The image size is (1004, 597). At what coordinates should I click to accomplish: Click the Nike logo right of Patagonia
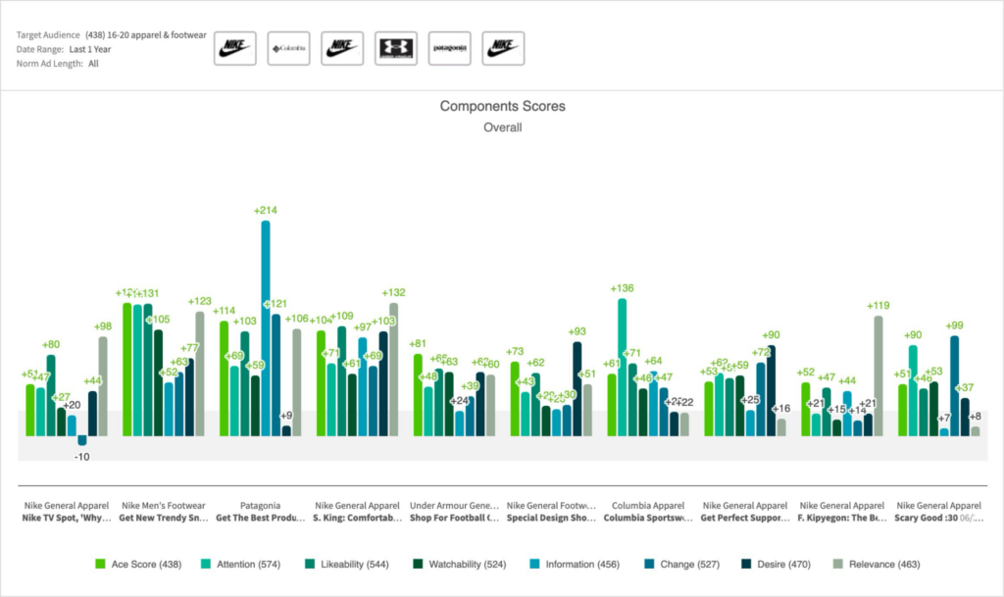point(503,48)
